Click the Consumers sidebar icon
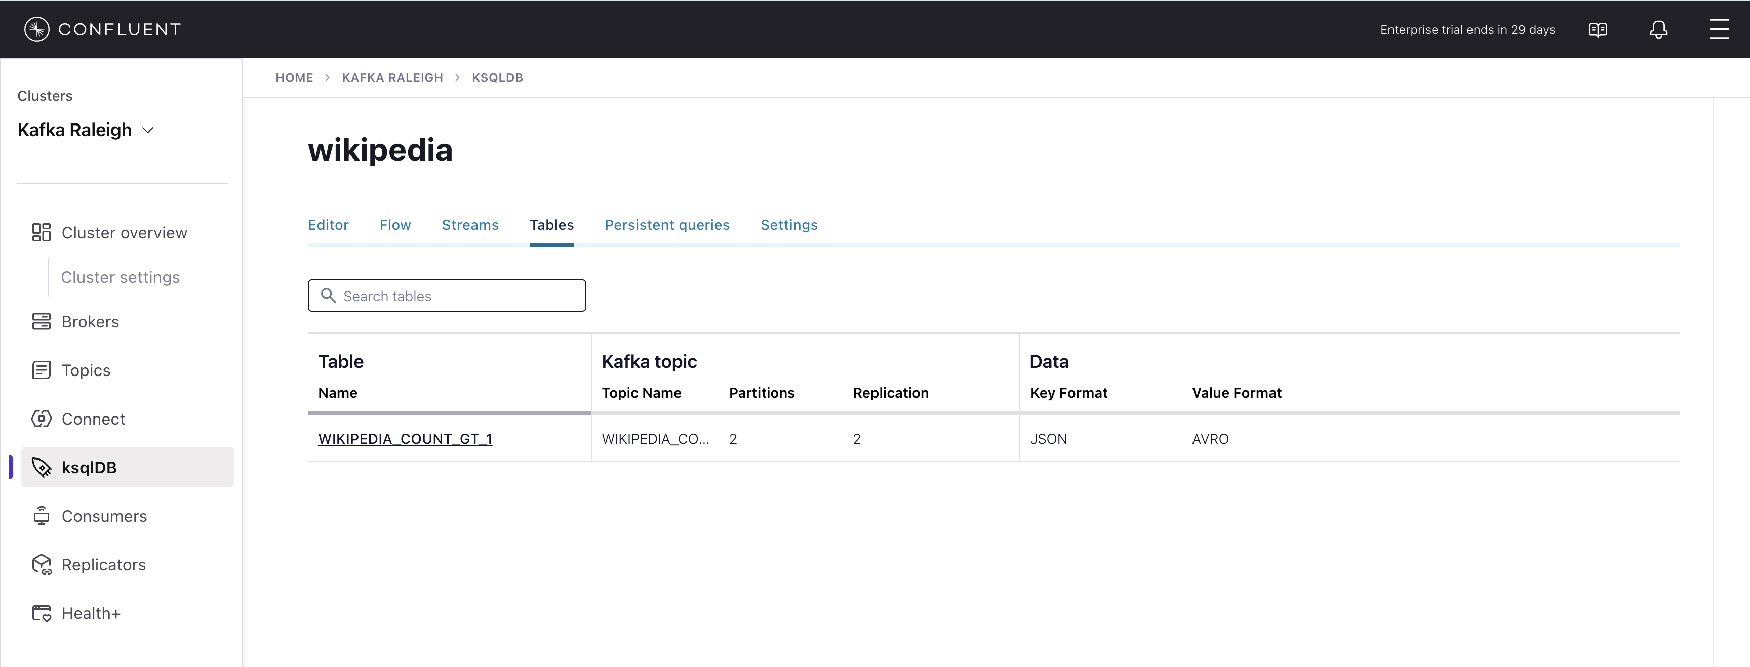This screenshot has height=667, width=1750. (42, 516)
